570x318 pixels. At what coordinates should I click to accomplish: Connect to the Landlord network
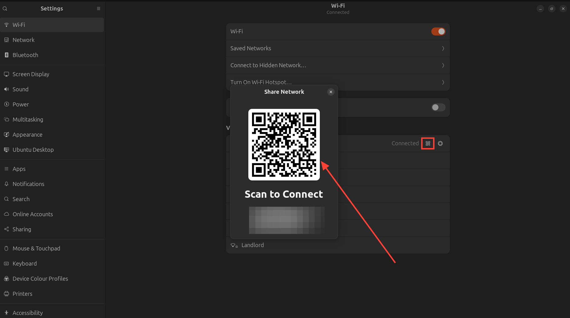(x=338, y=245)
